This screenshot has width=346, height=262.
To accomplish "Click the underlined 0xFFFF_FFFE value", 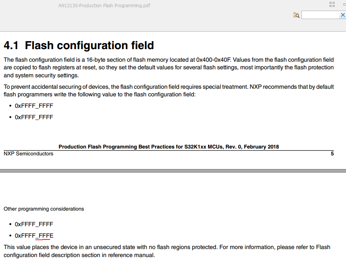I will coord(34,236).
